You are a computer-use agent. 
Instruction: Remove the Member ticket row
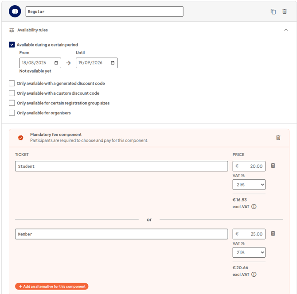[x=273, y=233]
